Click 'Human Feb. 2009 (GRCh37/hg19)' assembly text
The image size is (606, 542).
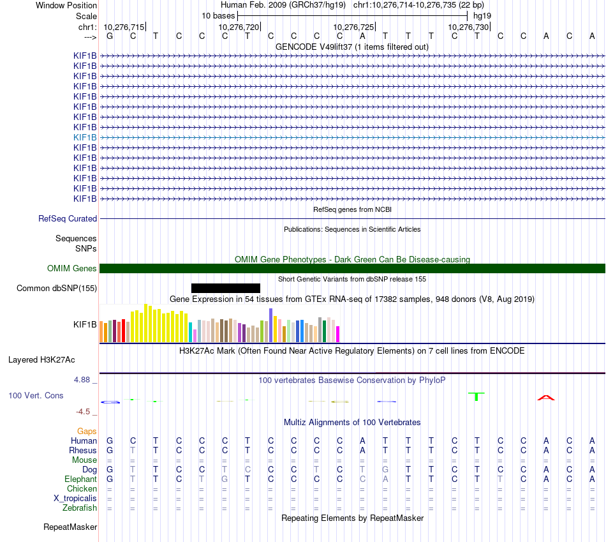coord(284,5)
